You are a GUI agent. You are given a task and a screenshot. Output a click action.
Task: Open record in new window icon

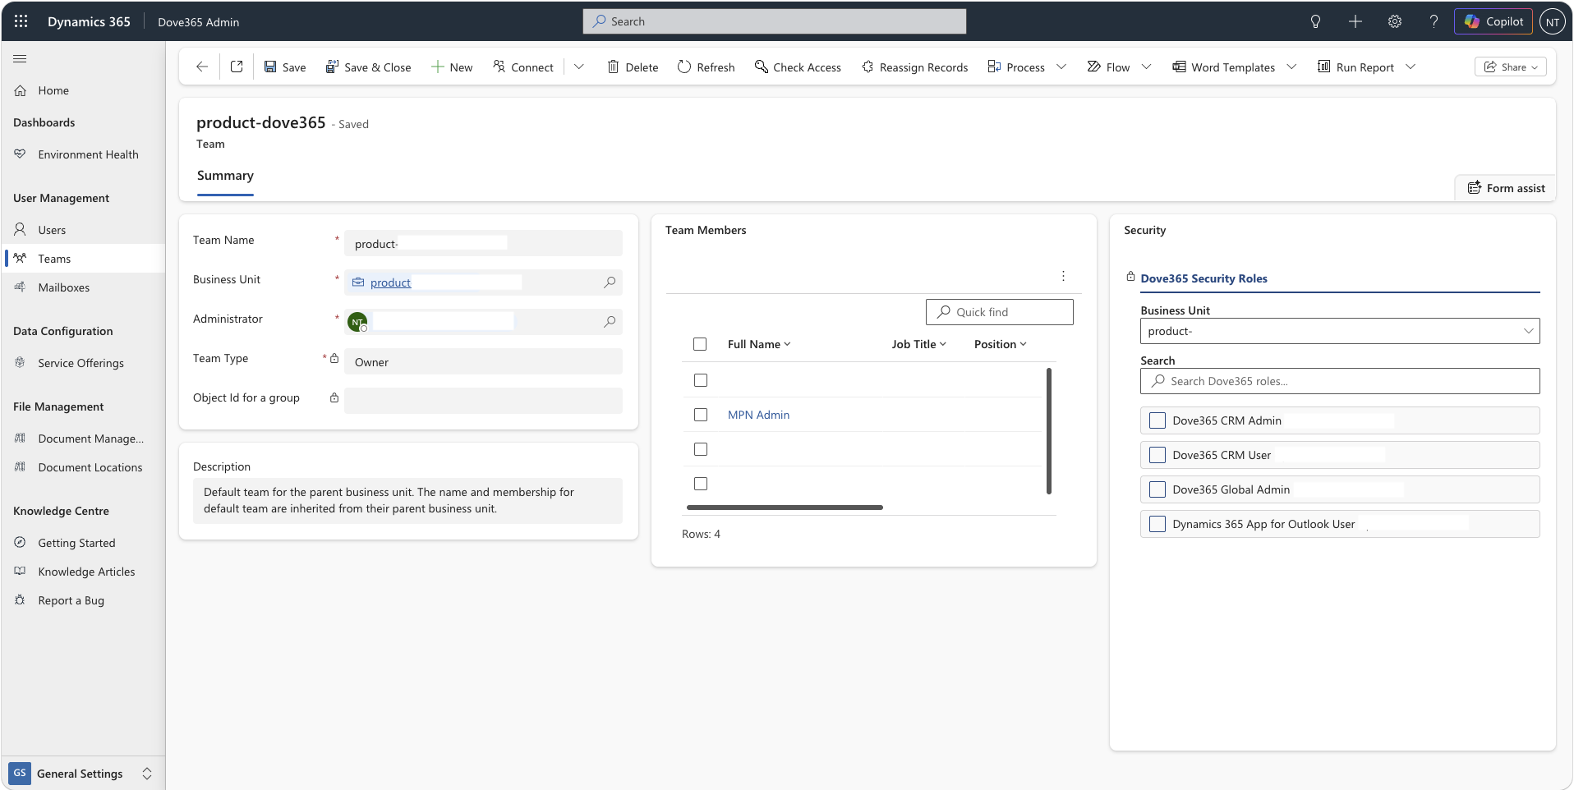[x=237, y=67]
